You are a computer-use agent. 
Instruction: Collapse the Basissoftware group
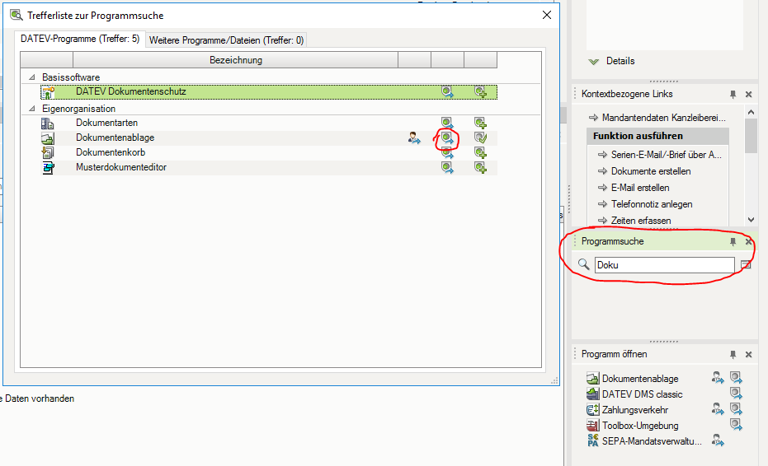tap(32, 77)
